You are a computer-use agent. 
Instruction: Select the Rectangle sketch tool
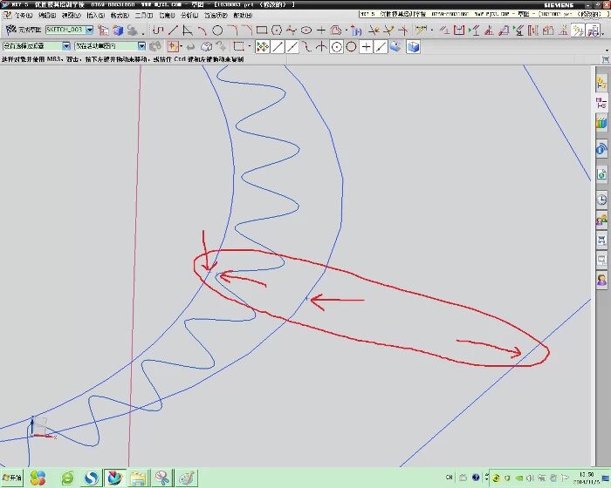click(262, 30)
